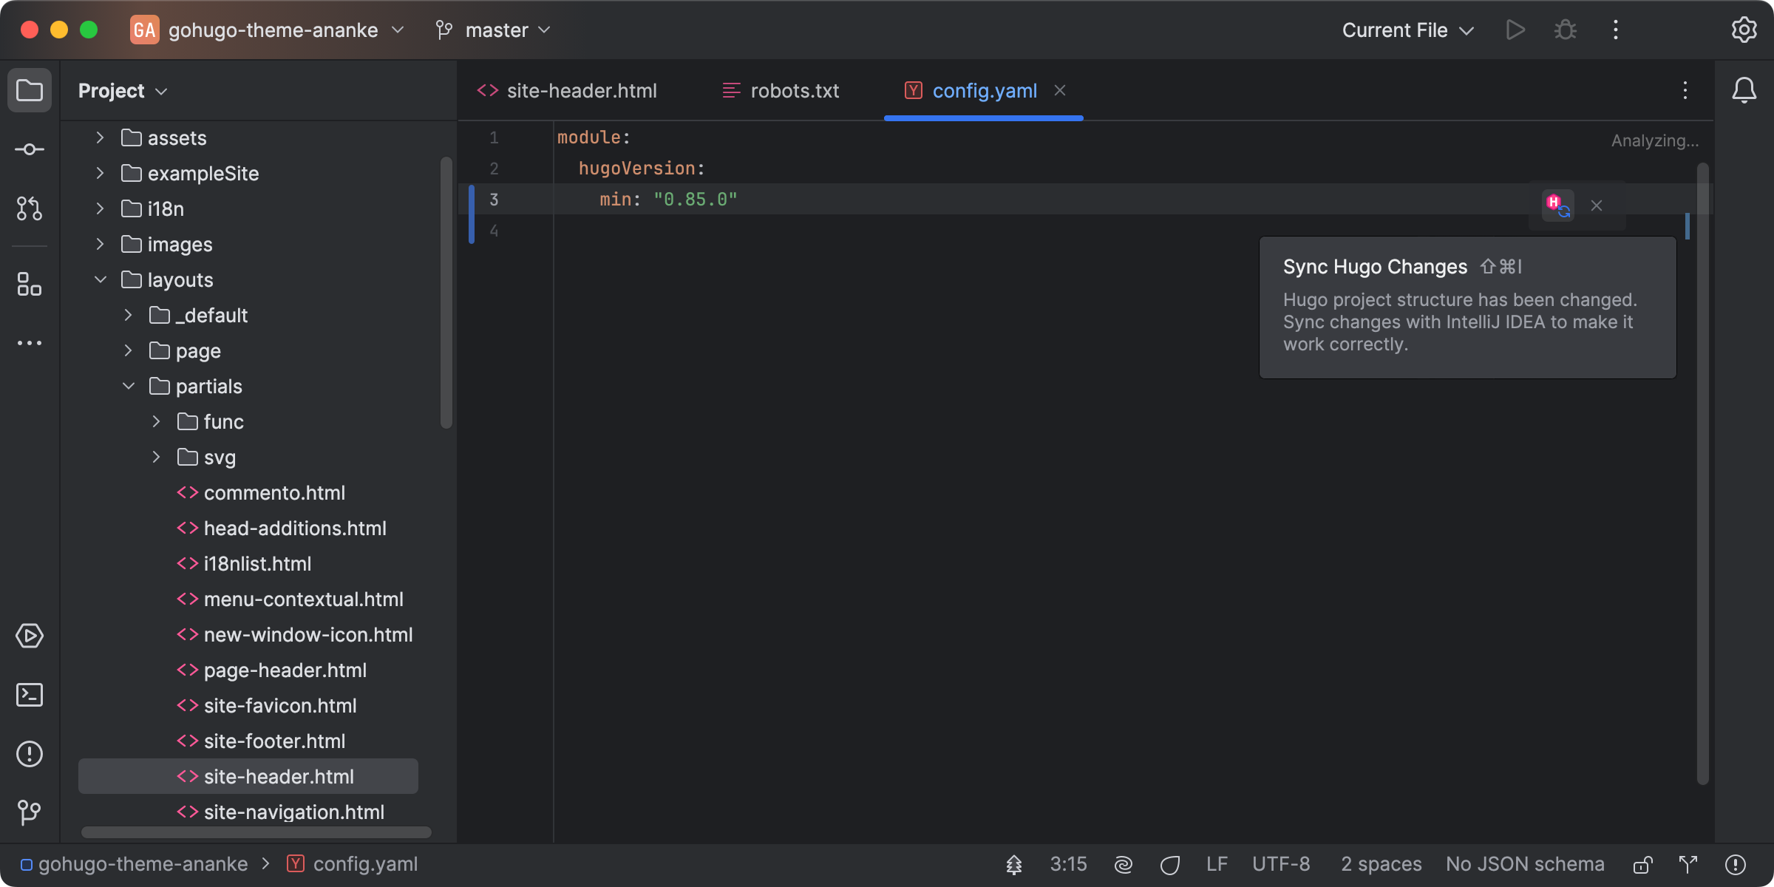The image size is (1774, 887).
Task: Change the UTF-8 file encoding
Action: tap(1282, 864)
